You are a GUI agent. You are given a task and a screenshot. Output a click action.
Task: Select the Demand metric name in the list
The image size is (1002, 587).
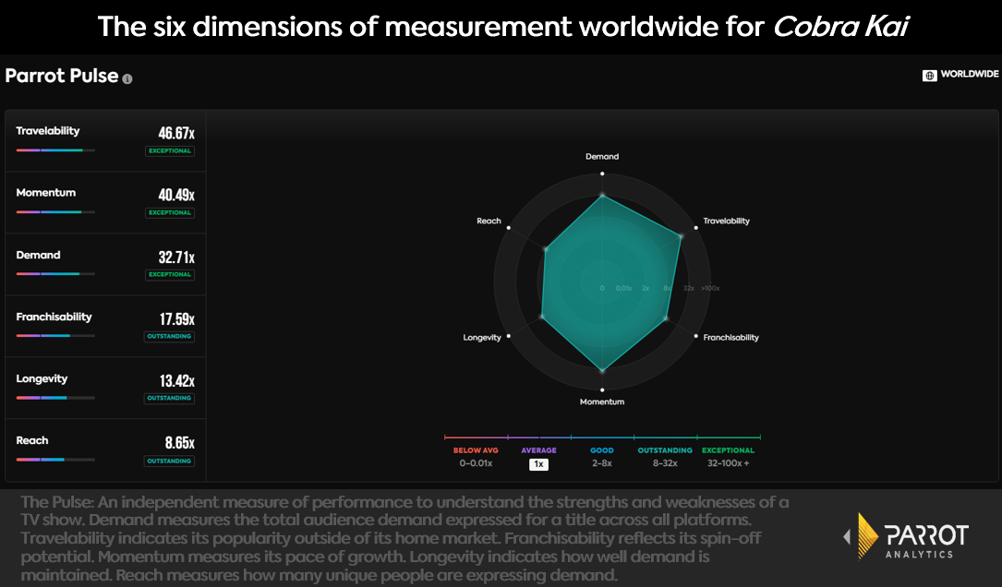coord(39,255)
